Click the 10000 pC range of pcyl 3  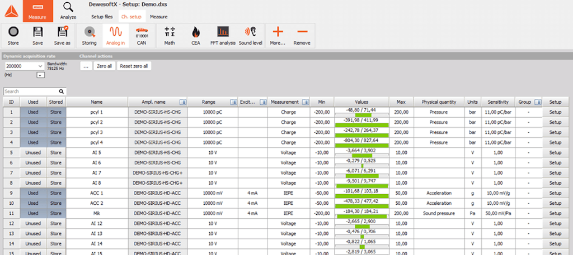pyautogui.click(x=212, y=132)
